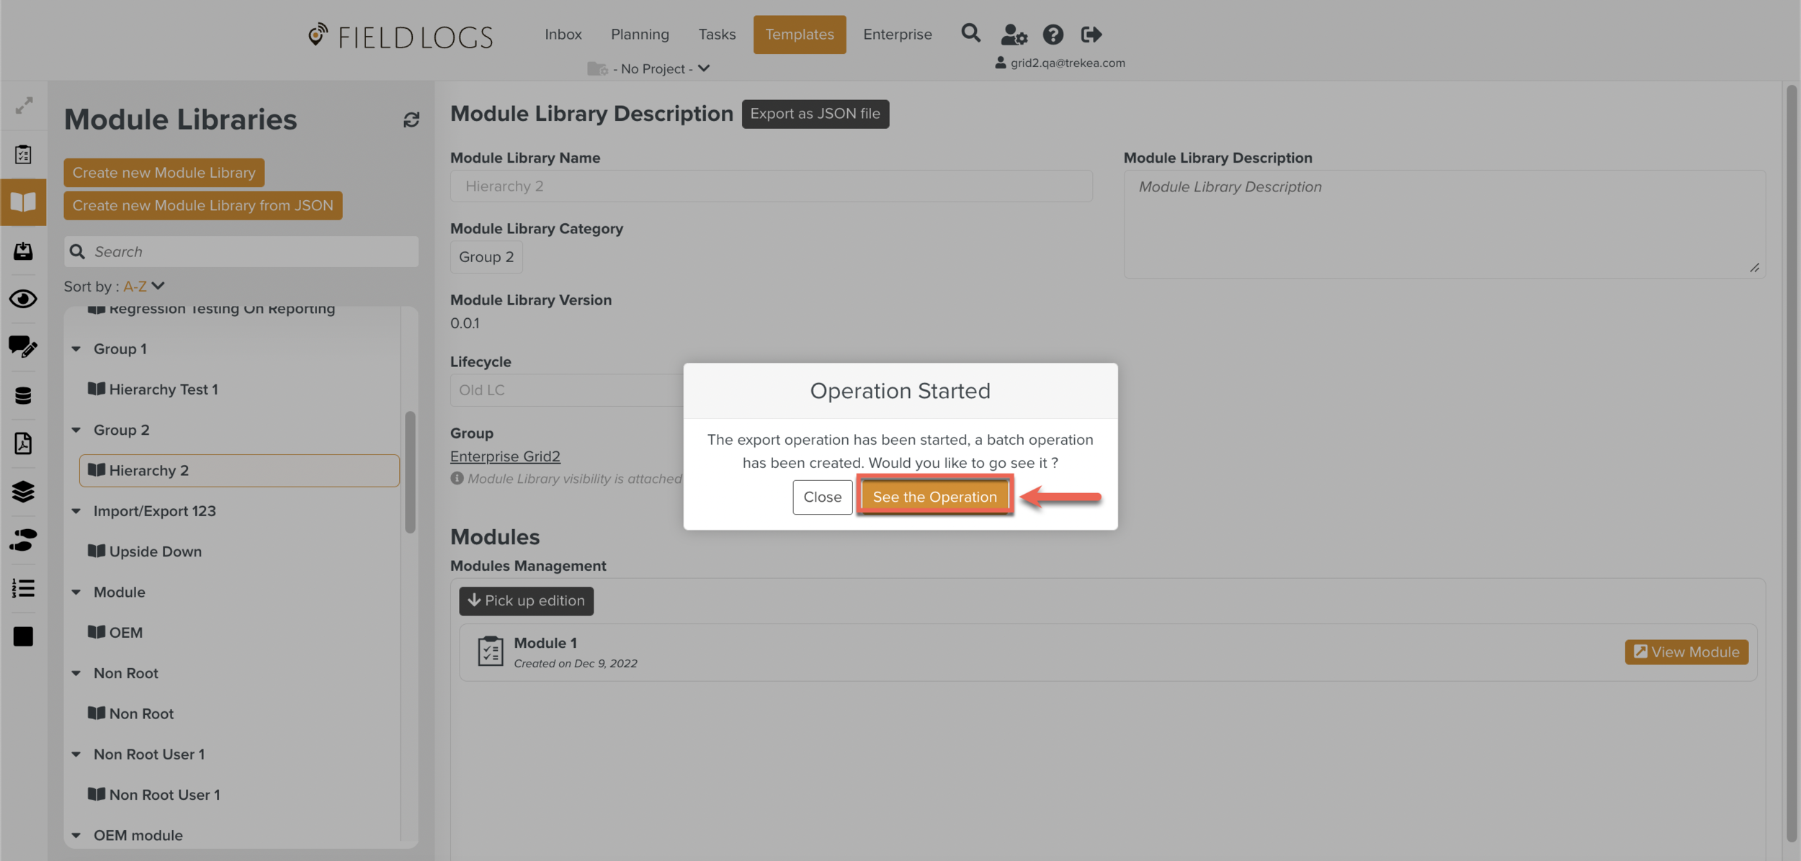The height and width of the screenshot is (861, 1801).
Task: Open the Sort by A-Z dropdown
Action: point(144,287)
